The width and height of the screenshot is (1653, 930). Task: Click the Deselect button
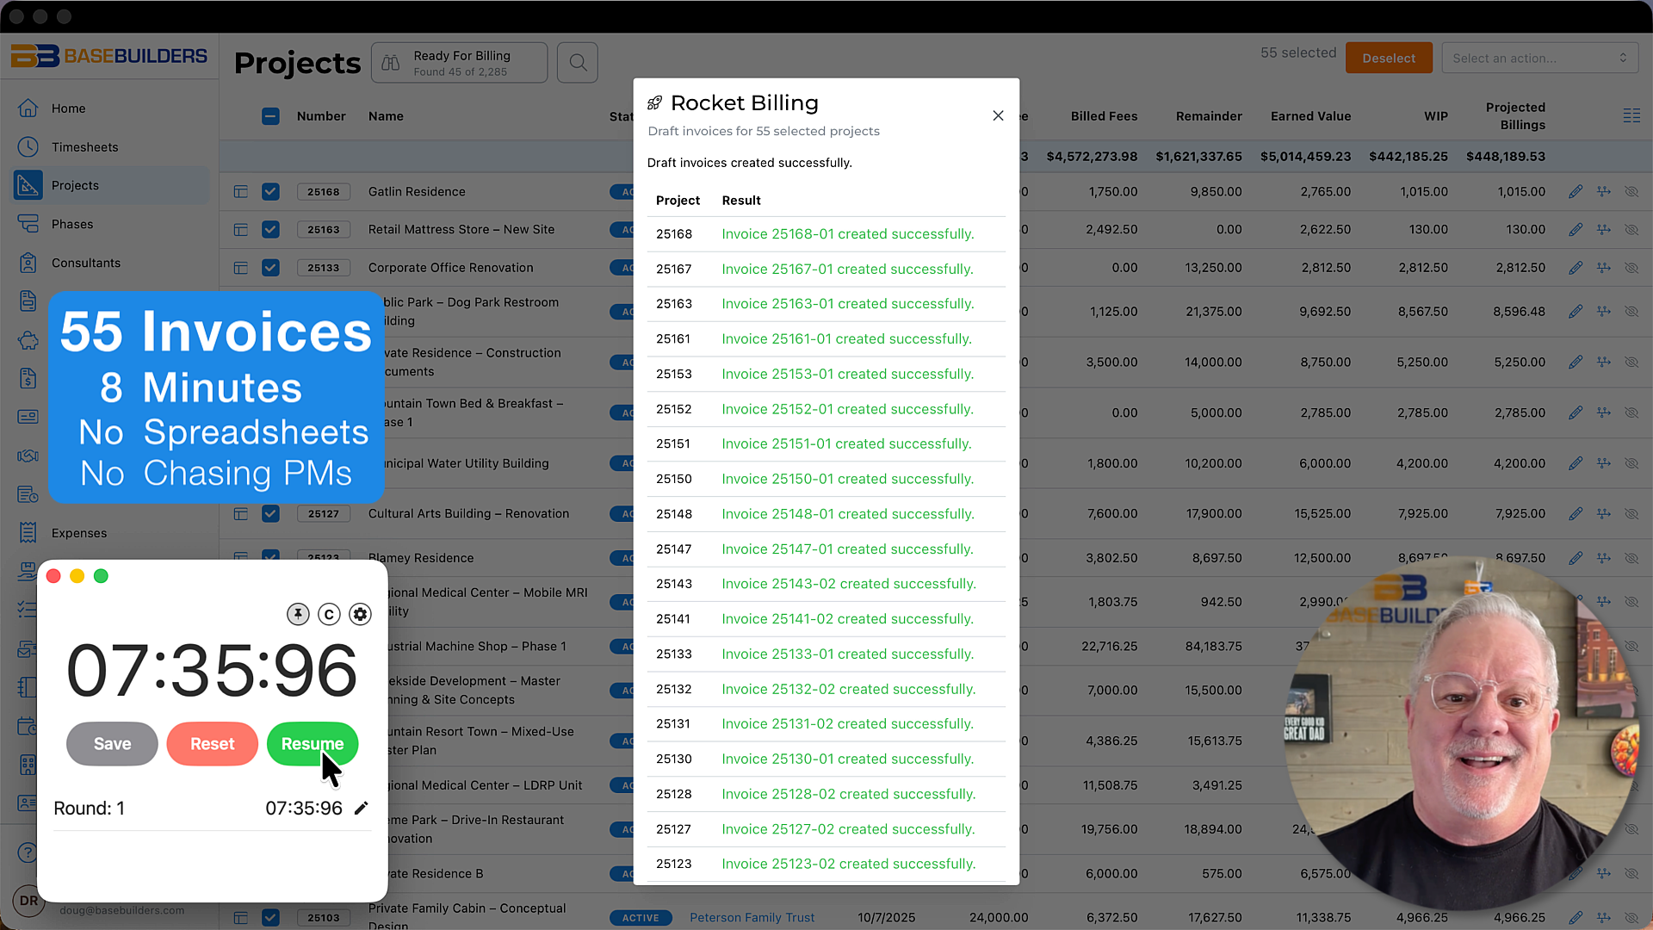click(1389, 58)
